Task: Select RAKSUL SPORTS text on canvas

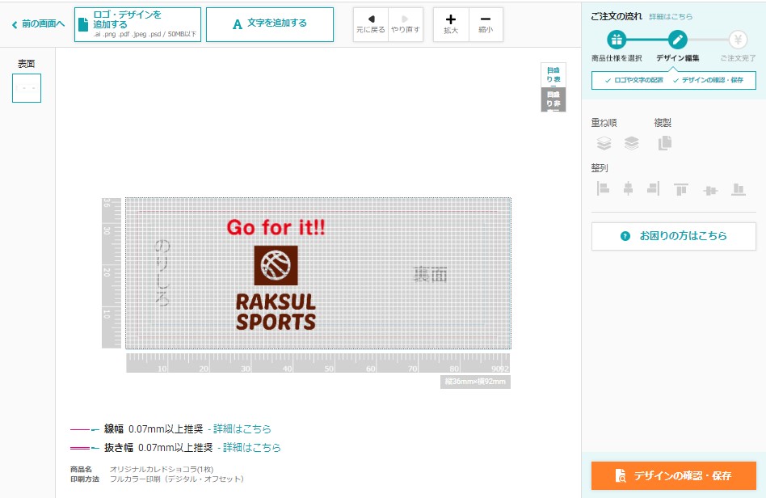Action: pos(276,312)
